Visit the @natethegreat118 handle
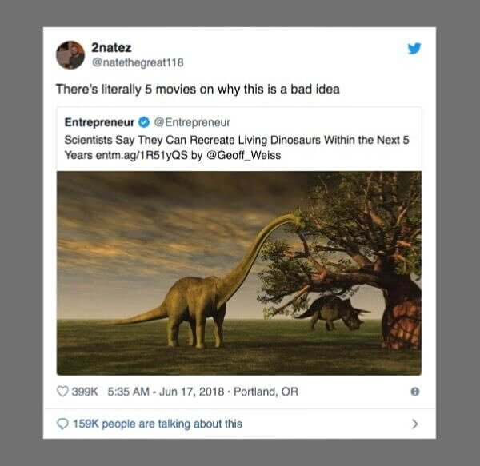Image resolution: width=480 pixels, height=466 pixels. tap(138, 62)
